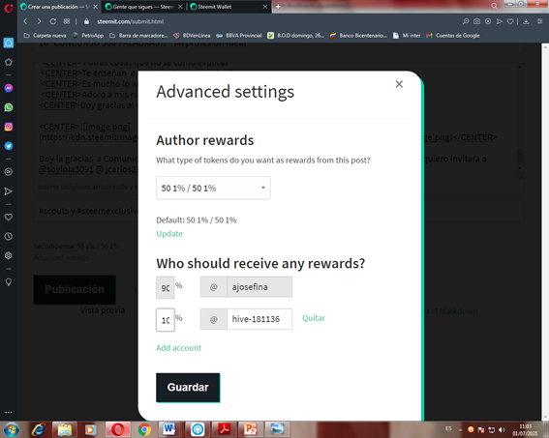Image resolution: width=549 pixels, height=438 pixels.
Task: Open sidebar setup three-dots menu
Action: tap(9, 412)
